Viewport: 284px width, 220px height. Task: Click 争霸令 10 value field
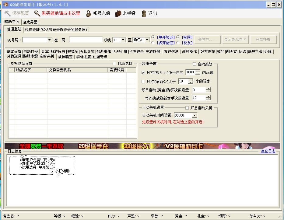tap(183, 81)
